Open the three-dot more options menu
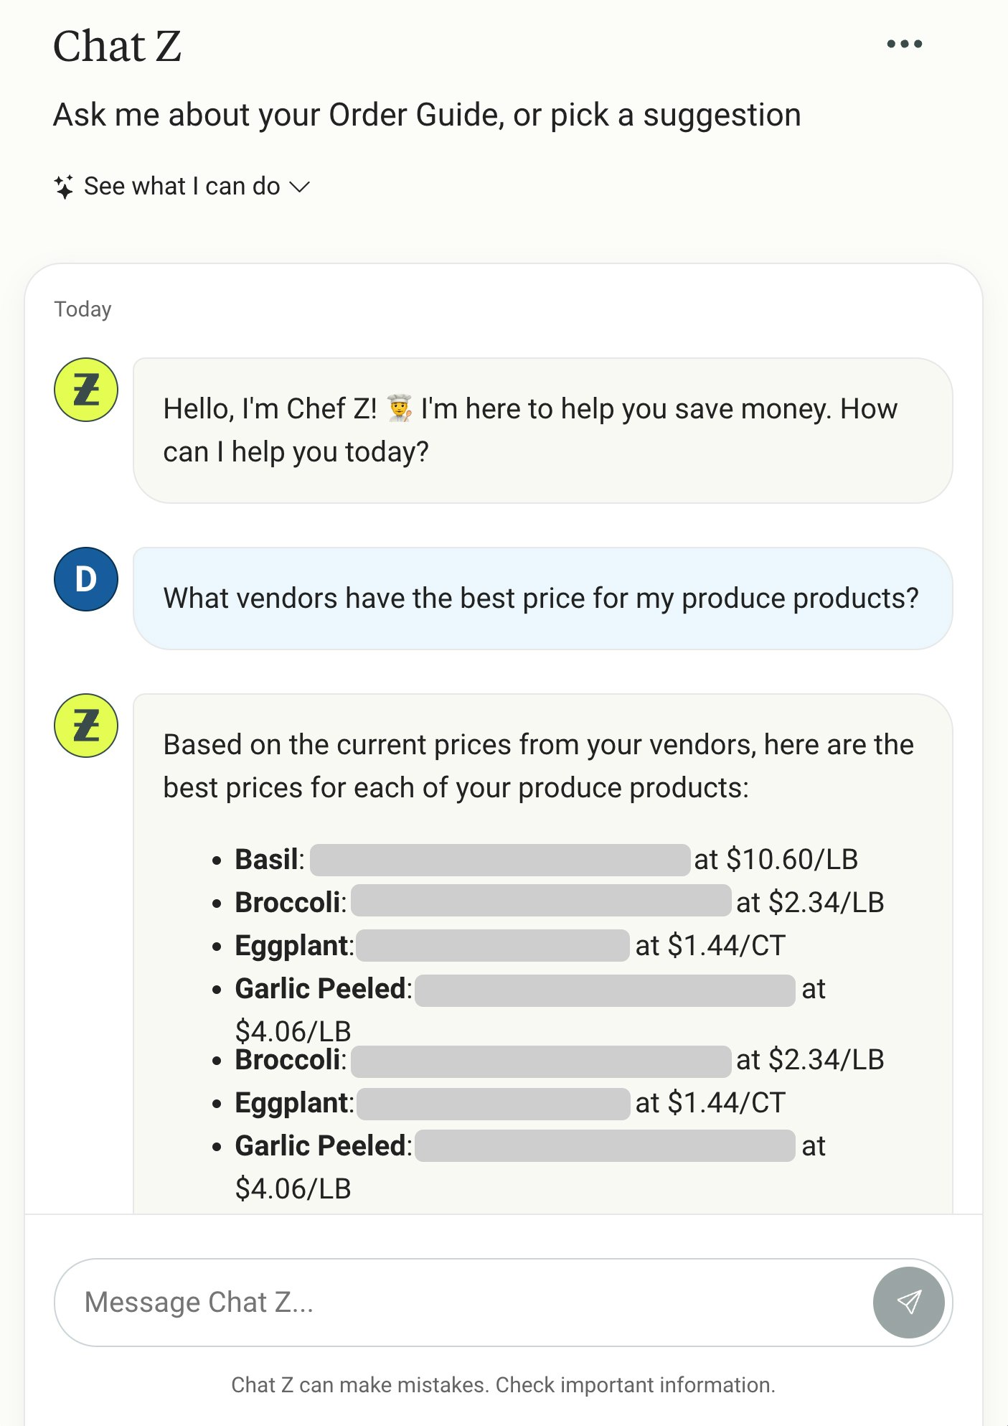This screenshot has width=1008, height=1426. pos(904,44)
